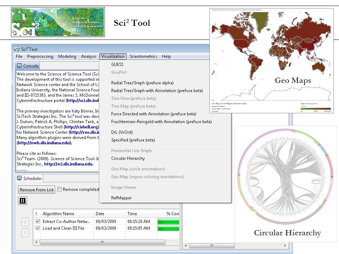Click right panel scrollbar left arrow
The image size is (339, 254).
[186, 246]
